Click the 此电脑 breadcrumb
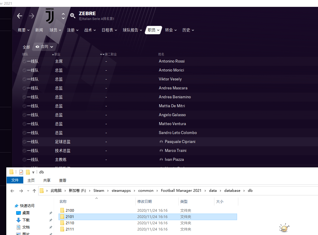318x235 pixels. (x=56, y=191)
